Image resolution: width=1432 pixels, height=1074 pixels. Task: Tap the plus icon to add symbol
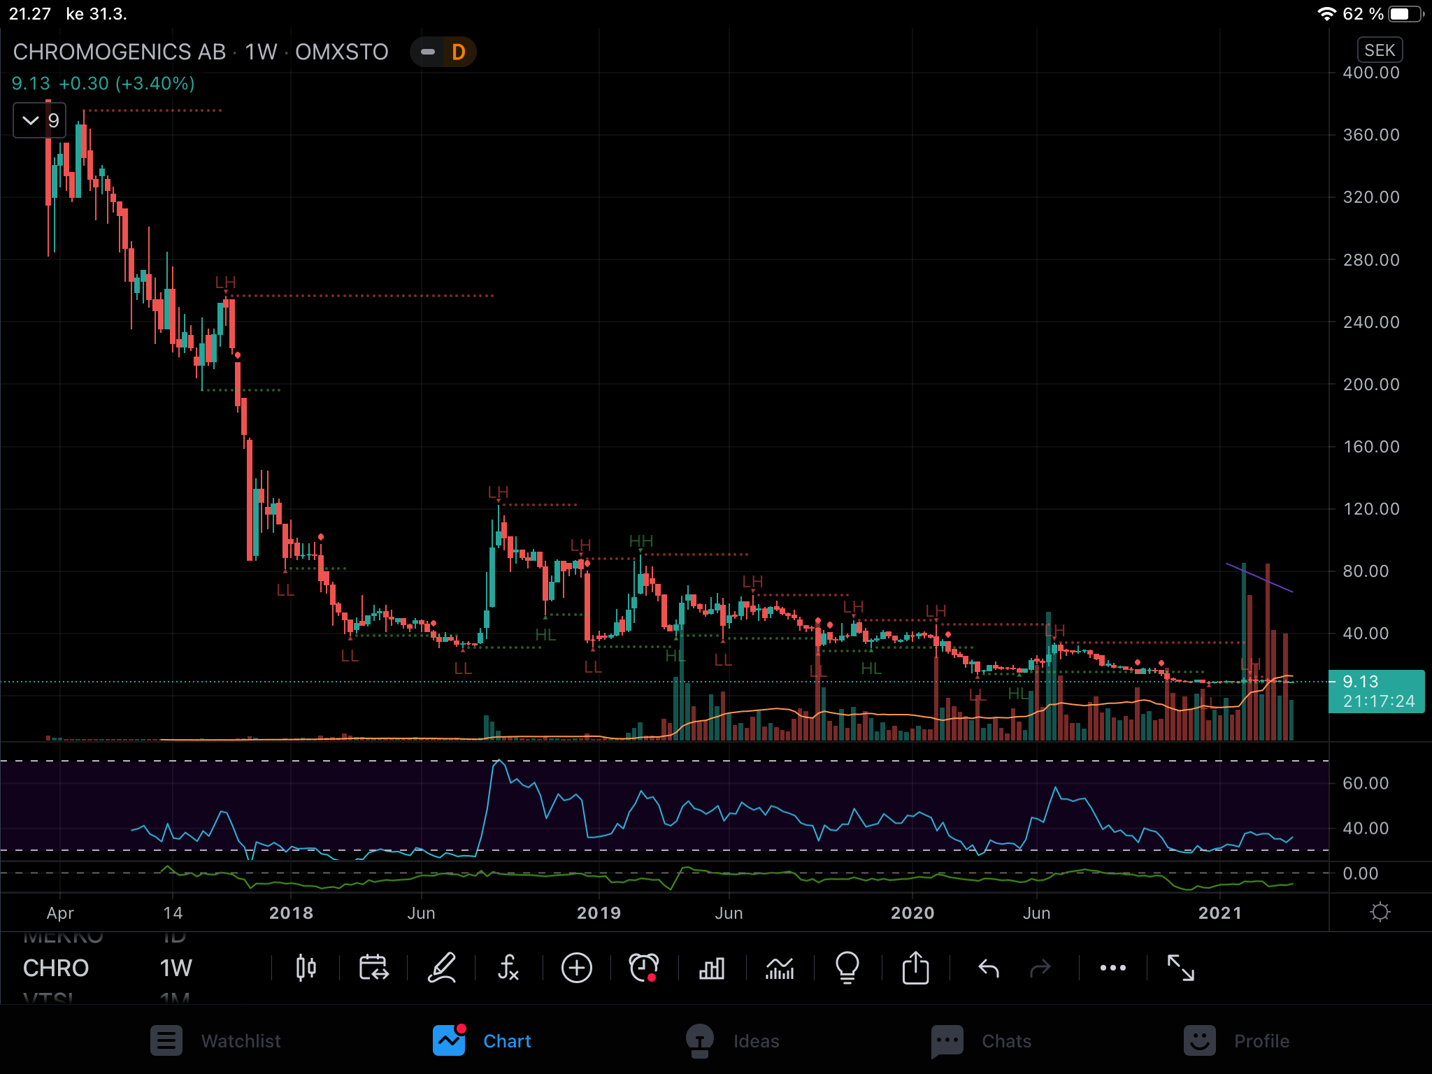pyautogui.click(x=576, y=968)
